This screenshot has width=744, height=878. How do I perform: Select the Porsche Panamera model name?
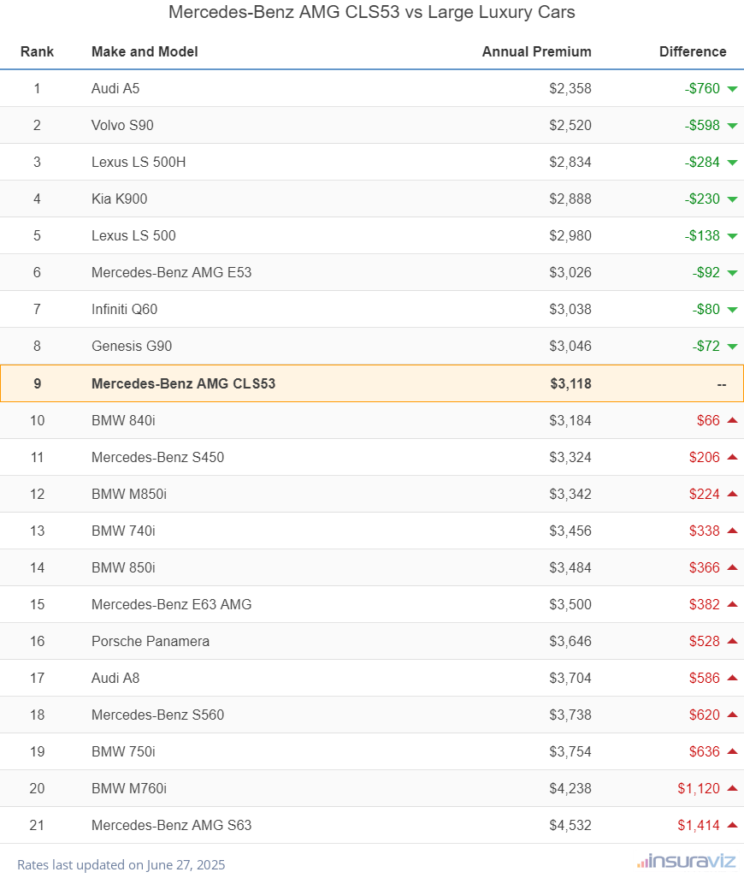(x=150, y=641)
